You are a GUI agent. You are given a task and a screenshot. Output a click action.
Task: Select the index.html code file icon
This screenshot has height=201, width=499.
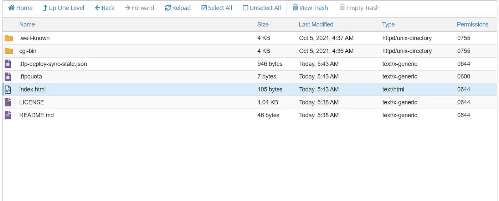point(8,89)
